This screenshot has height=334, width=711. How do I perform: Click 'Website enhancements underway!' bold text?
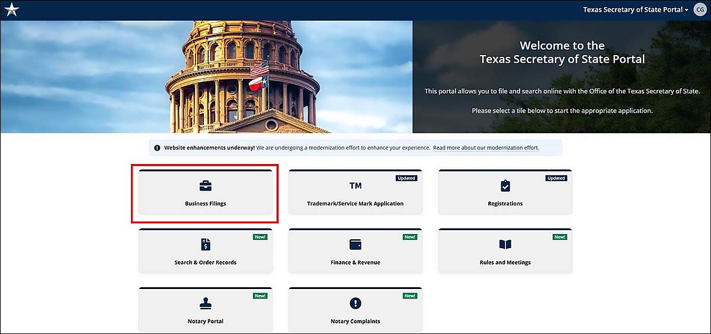210,147
